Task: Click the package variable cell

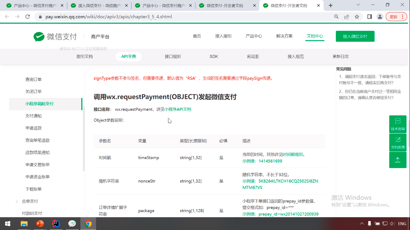Action: [146, 211]
